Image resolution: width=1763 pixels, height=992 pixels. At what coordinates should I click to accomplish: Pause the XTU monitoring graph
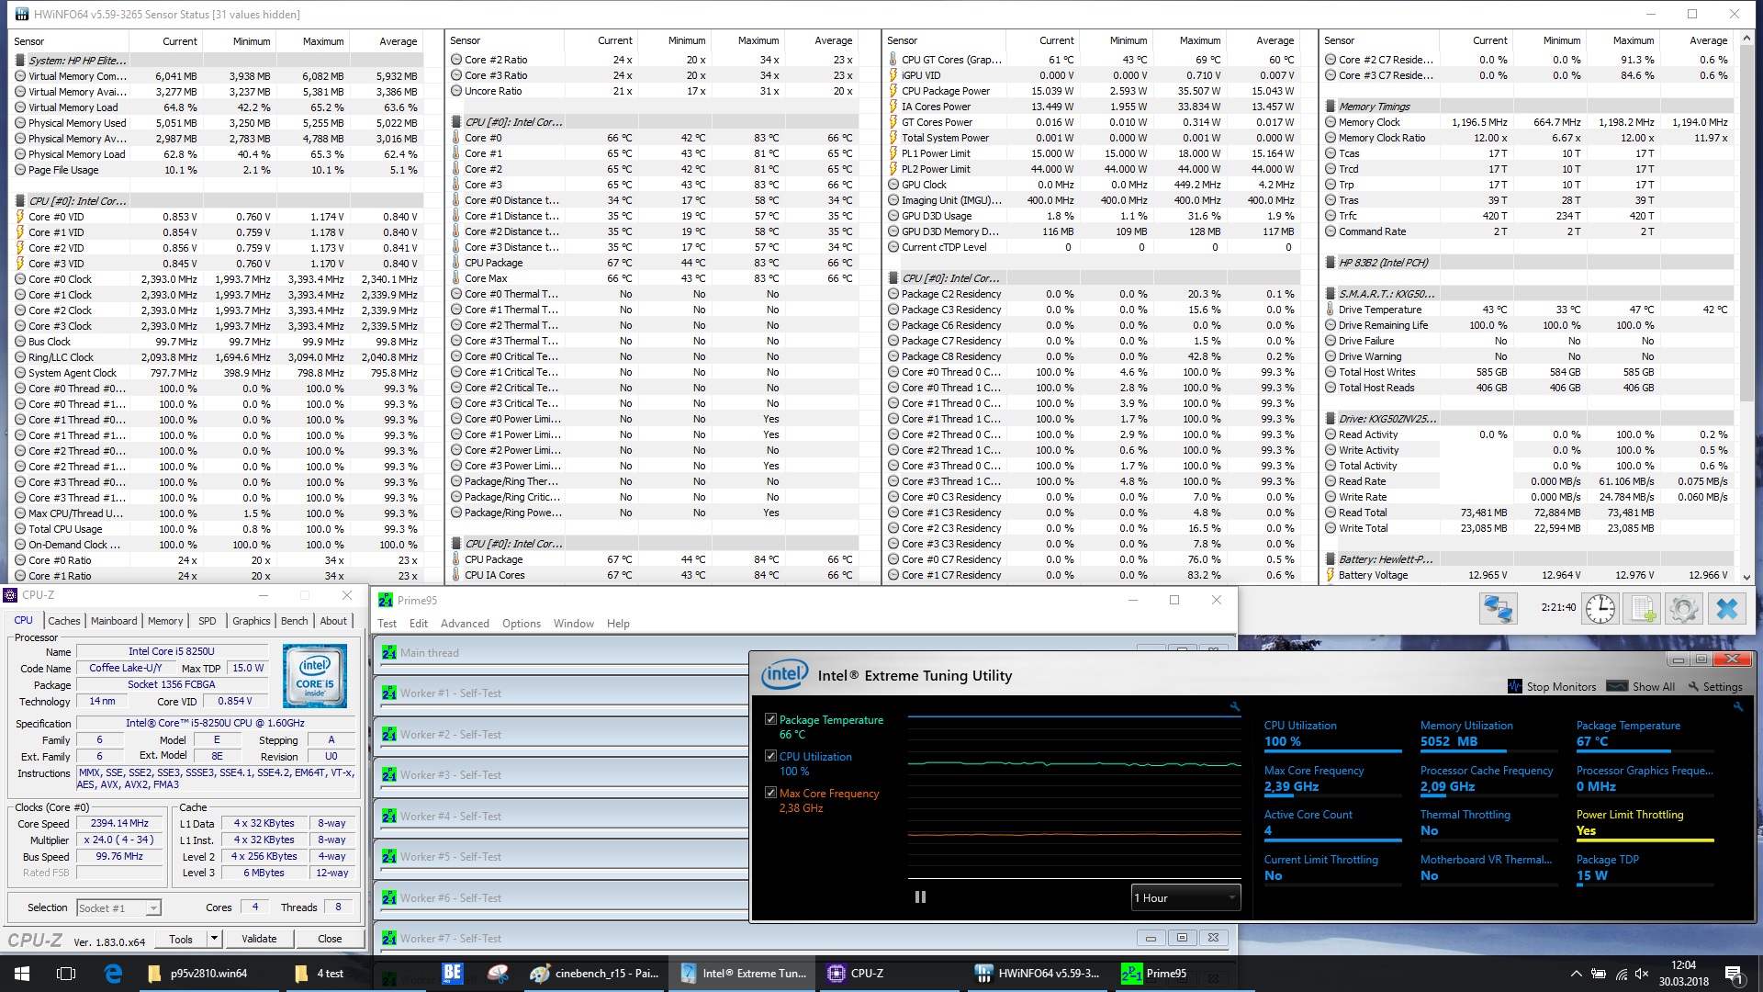coord(920,897)
